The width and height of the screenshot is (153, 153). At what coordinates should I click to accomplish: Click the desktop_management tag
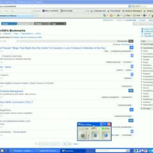(110, 97)
